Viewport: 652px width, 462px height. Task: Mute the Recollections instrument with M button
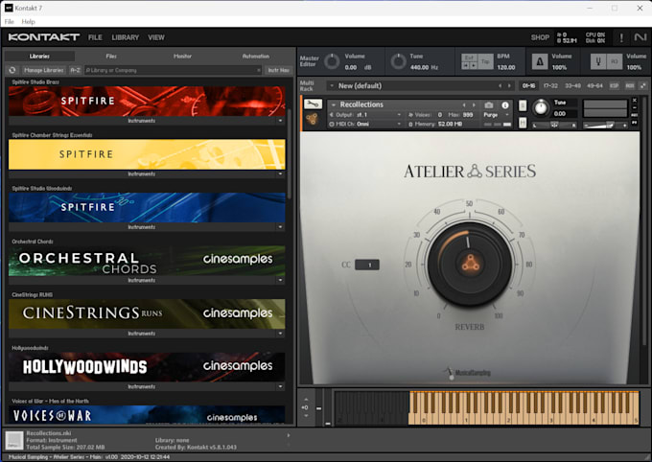(523, 123)
